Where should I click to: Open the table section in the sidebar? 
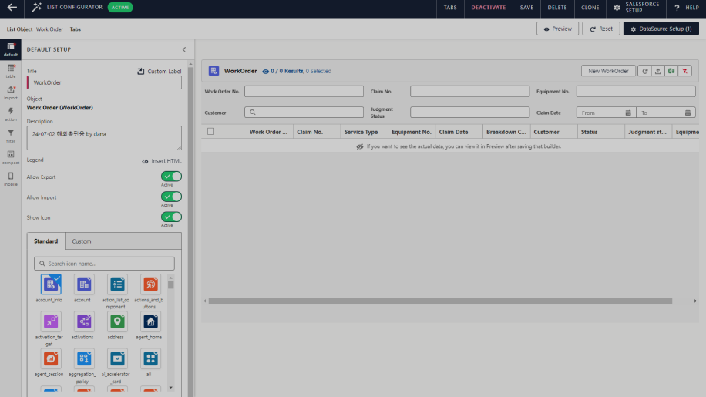pos(11,72)
